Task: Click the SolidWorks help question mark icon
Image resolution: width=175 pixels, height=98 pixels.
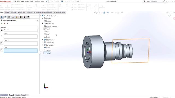Action: [169, 1]
